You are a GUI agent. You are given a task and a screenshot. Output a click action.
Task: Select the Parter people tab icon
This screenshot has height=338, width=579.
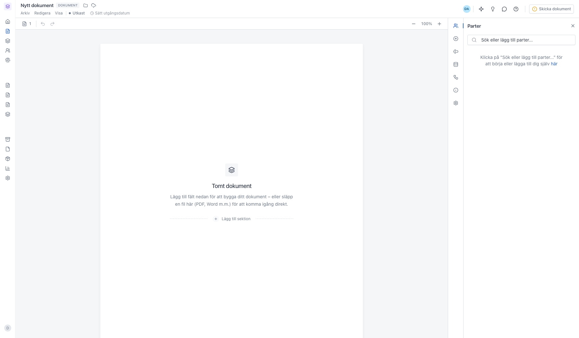tap(456, 26)
